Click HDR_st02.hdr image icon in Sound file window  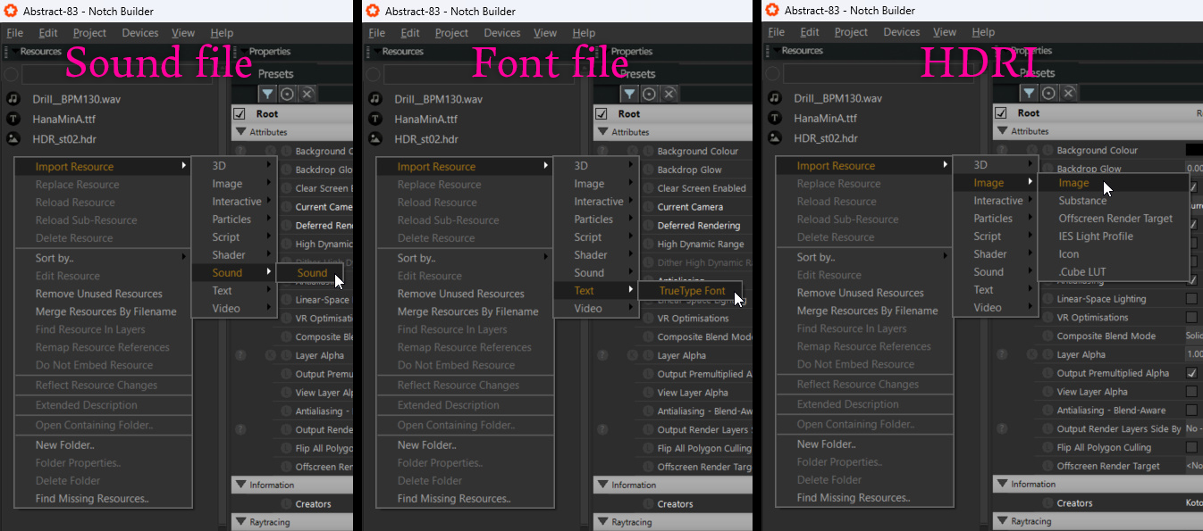click(x=13, y=138)
